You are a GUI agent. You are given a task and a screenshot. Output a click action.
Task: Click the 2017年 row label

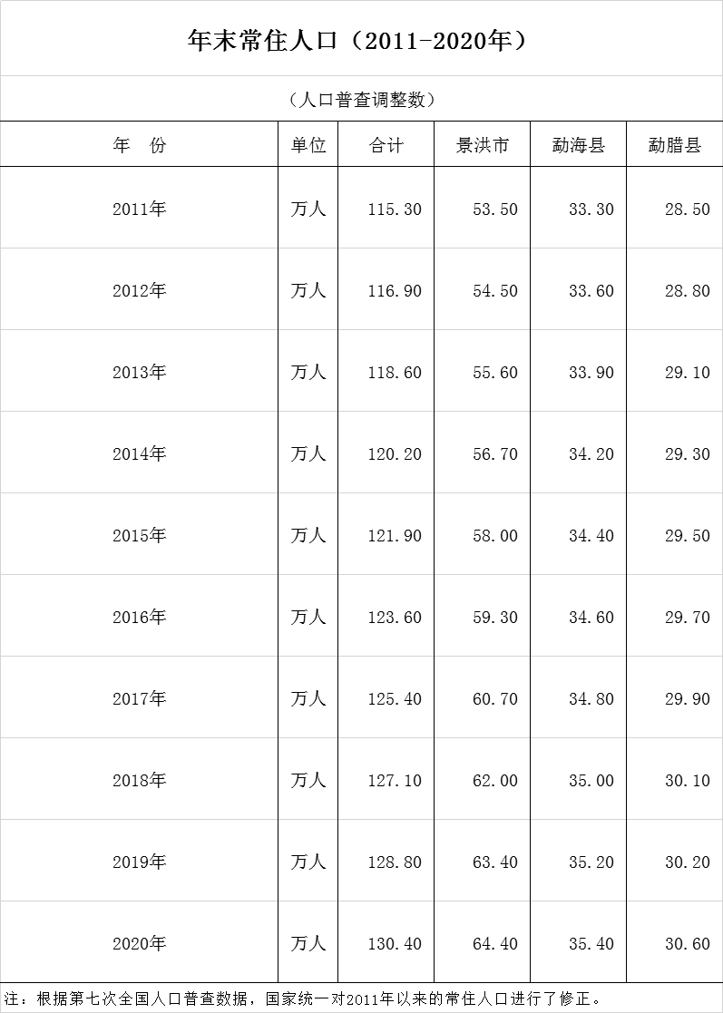click(x=140, y=699)
